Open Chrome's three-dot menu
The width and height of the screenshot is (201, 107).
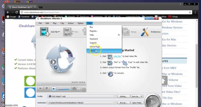point(195,12)
